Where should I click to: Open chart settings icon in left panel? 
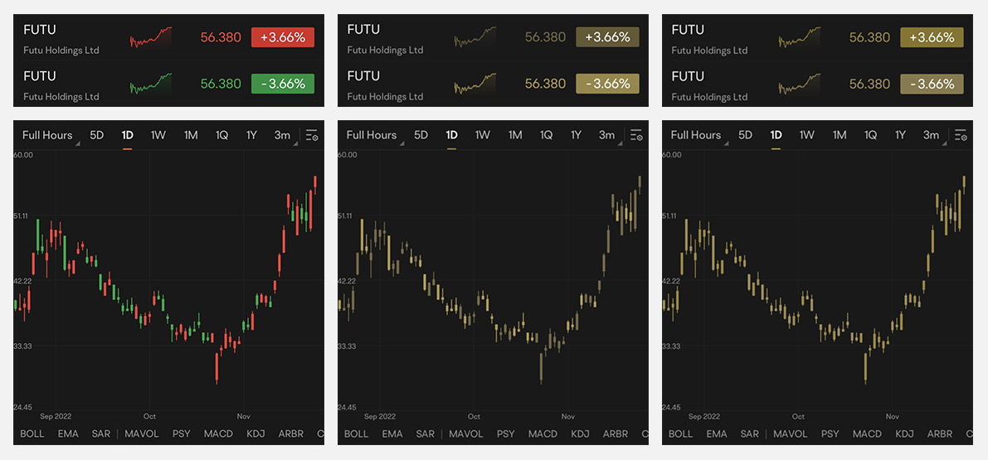(311, 135)
